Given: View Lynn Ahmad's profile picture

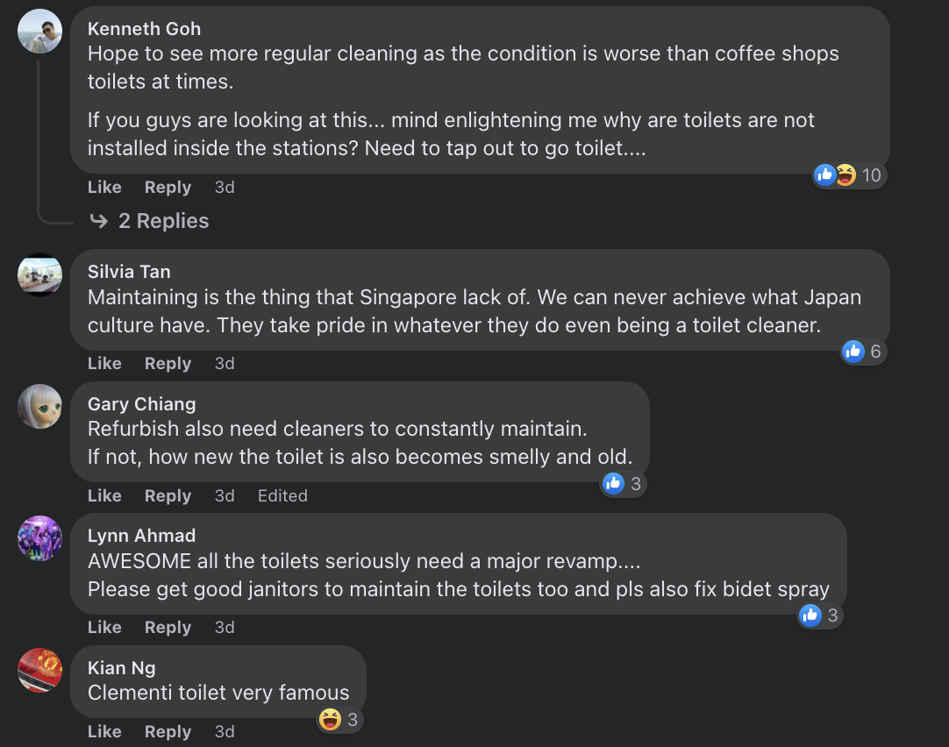Looking at the screenshot, I should click(x=40, y=538).
